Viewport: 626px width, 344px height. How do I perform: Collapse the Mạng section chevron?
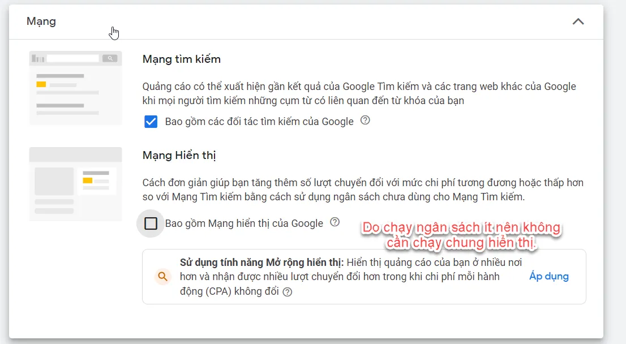click(x=578, y=21)
